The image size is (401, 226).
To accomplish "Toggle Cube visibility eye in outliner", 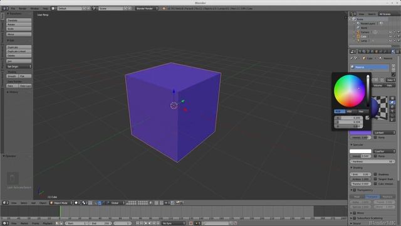I will tap(390, 36).
